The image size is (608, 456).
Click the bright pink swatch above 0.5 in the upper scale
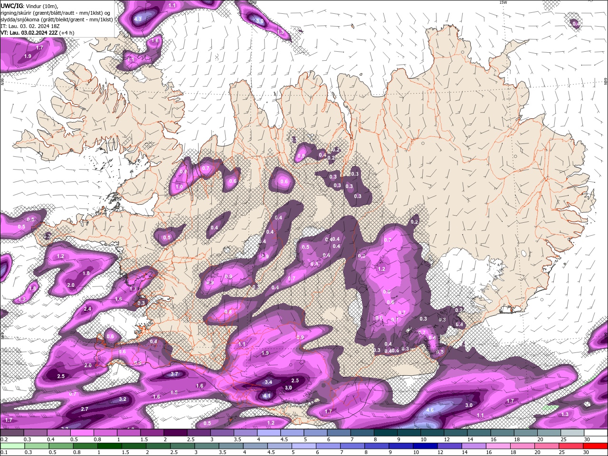pyautogui.click(x=82, y=433)
